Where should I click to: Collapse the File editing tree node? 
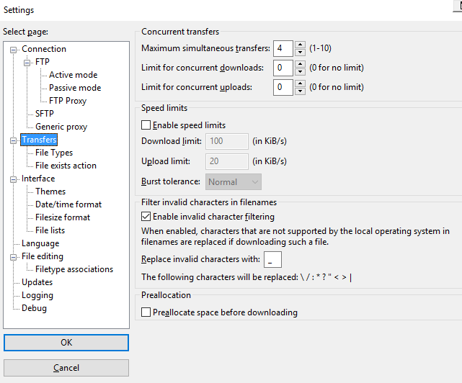[13, 257]
